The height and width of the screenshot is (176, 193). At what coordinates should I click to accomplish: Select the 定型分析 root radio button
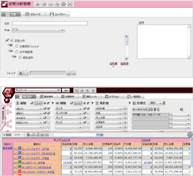12,41
